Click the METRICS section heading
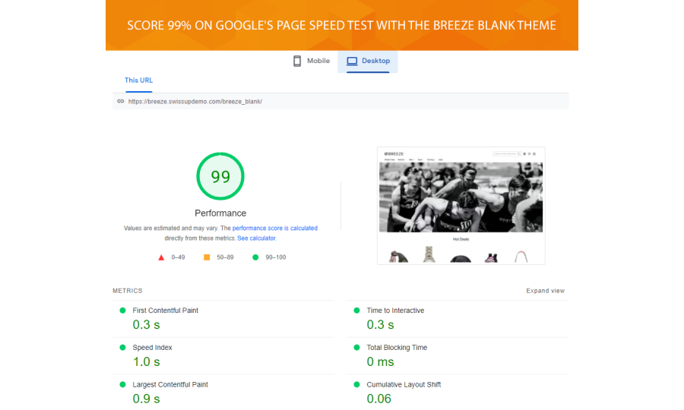Viewport: 684px width, 410px height. 128,291
